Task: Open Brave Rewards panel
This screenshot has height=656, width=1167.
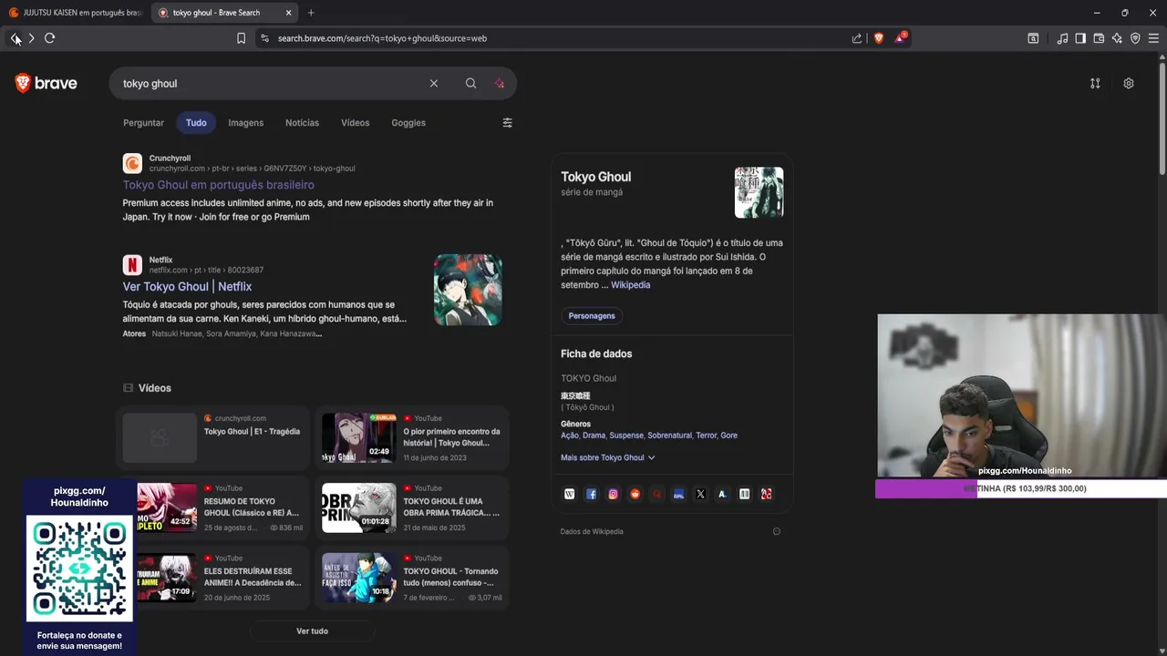Action: click(901, 38)
